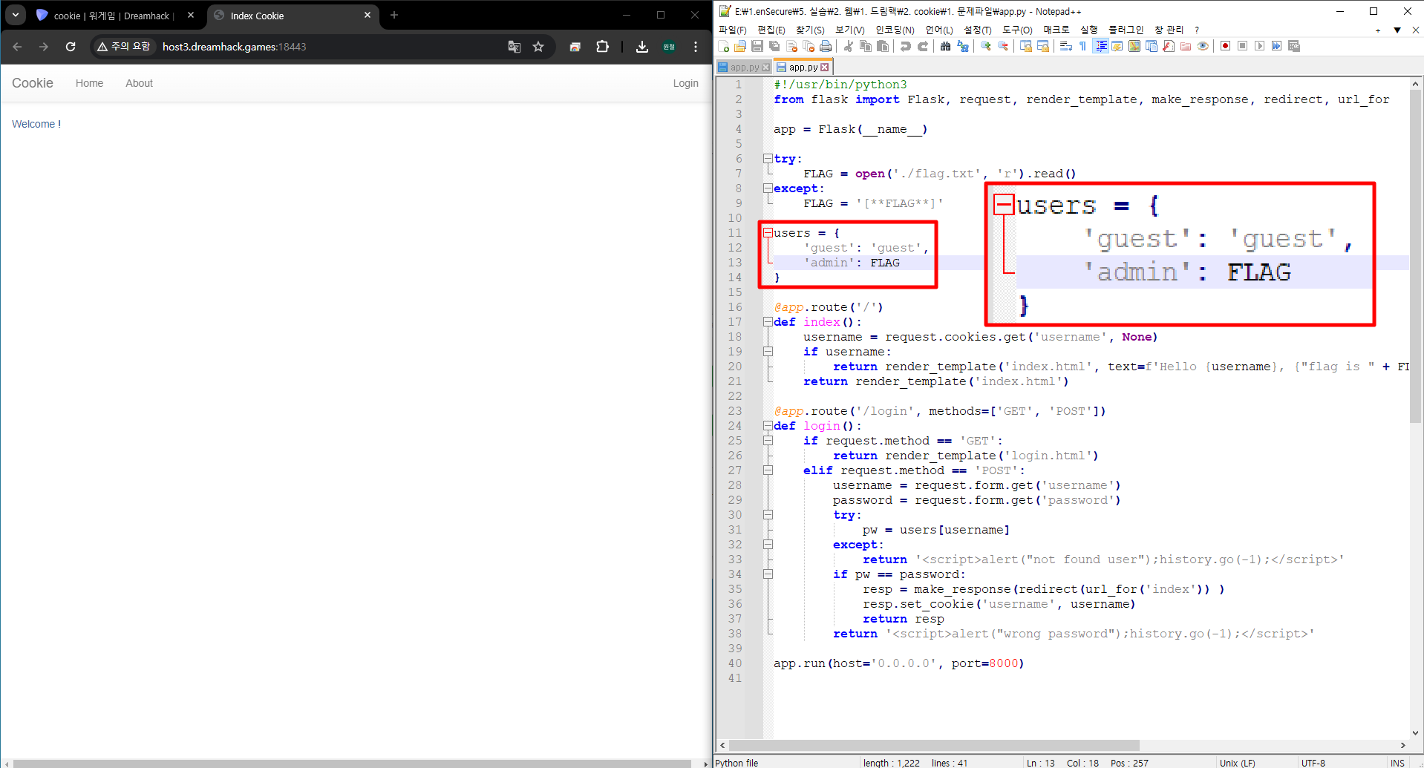This screenshot has height=768, width=1424.
Task: Click the Undo arrow icon
Action: pyautogui.click(x=905, y=46)
